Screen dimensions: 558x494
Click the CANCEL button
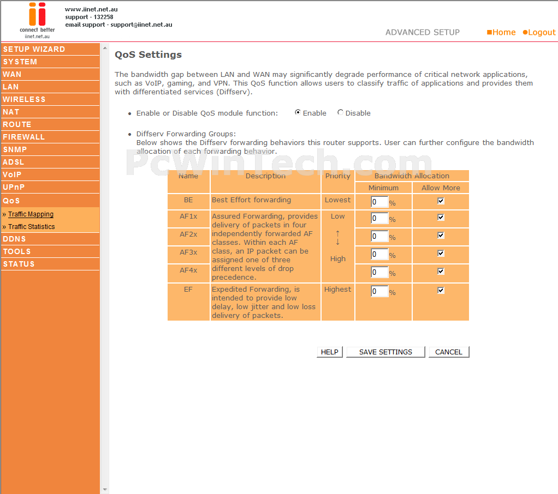click(449, 352)
